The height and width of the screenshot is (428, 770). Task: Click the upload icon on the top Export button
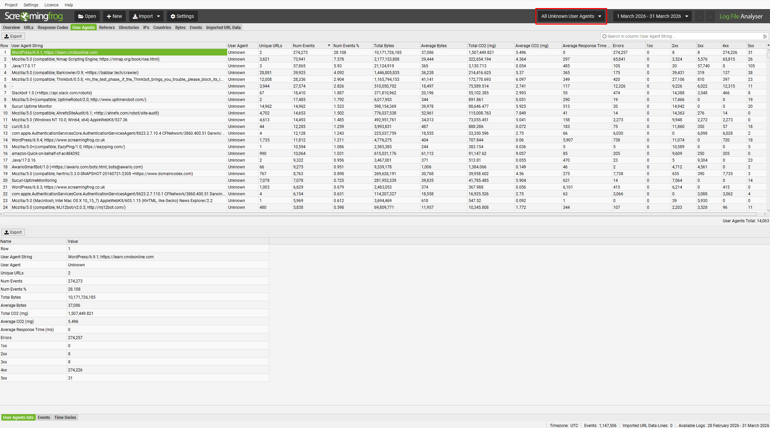pyautogui.click(x=7, y=36)
